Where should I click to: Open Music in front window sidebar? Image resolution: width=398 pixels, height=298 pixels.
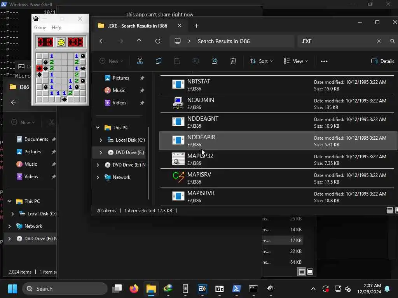coord(119,90)
